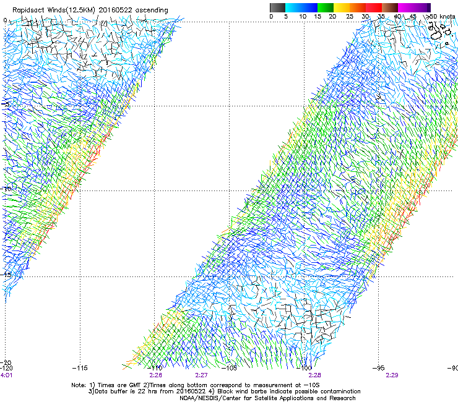Click the 'Rapidscat Winds(12.5KM) 20160522 ascending' title
Screen dimensions: 458x402
point(90,10)
